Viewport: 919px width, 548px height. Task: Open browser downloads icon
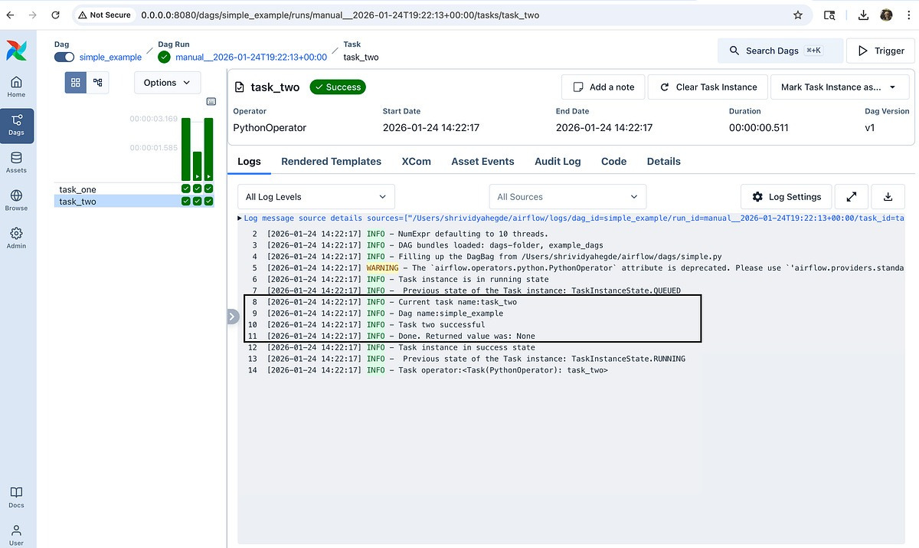click(x=863, y=15)
